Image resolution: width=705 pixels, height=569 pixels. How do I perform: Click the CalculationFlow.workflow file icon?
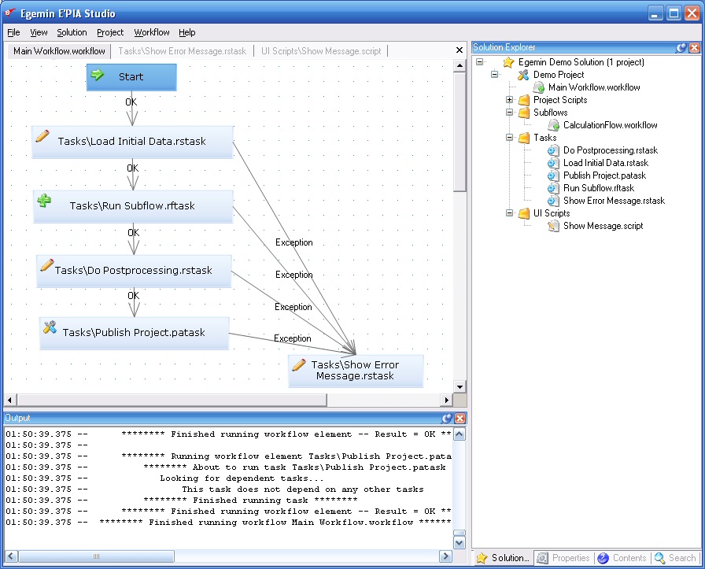click(553, 125)
